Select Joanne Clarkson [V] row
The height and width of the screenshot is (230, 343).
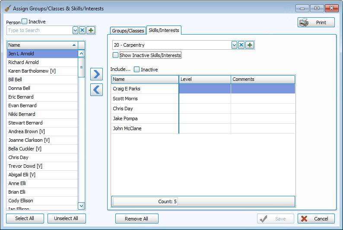[x=42, y=140]
